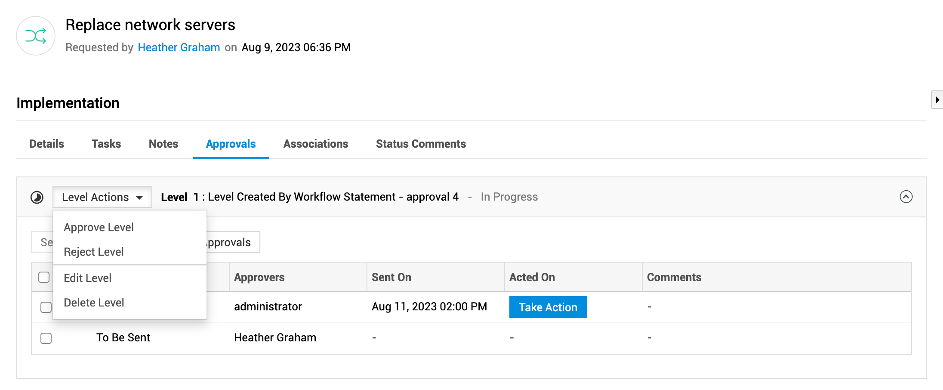Image resolution: width=943 pixels, height=390 pixels.
Task: Expand the right side panel arrow
Action: pyautogui.click(x=937, y=100)
